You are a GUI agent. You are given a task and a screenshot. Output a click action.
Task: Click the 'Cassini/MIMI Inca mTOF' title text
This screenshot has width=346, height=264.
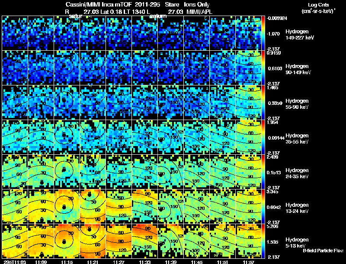tap(99, 4)
